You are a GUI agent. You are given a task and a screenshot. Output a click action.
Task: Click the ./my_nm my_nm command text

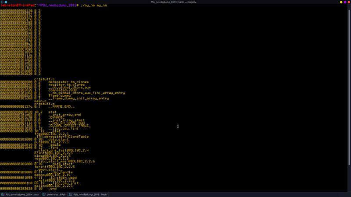(94, 5)
